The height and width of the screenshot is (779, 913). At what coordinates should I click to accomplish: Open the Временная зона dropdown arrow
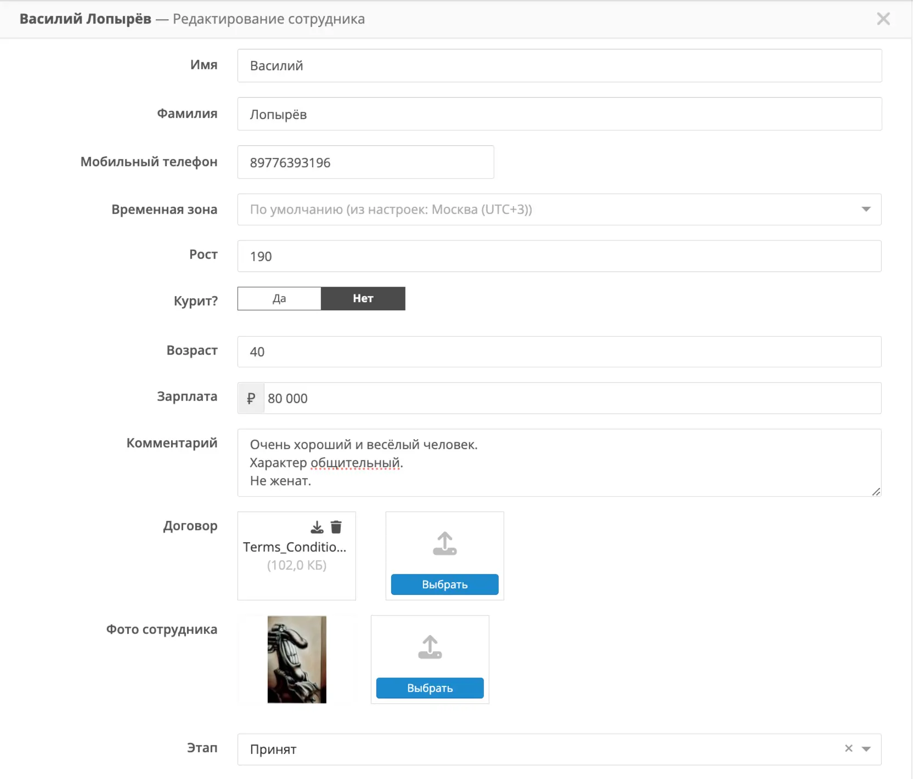click(x=866, y=209)
